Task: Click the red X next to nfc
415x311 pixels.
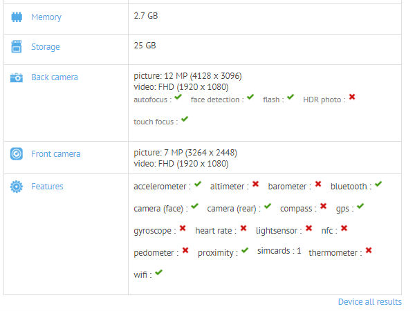Action: [x=344, y=228]
